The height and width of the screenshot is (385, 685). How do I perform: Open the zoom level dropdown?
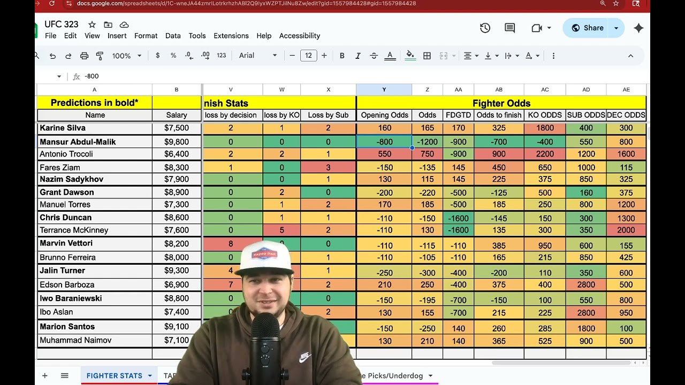pyautogui.click(x=126, y=56)
